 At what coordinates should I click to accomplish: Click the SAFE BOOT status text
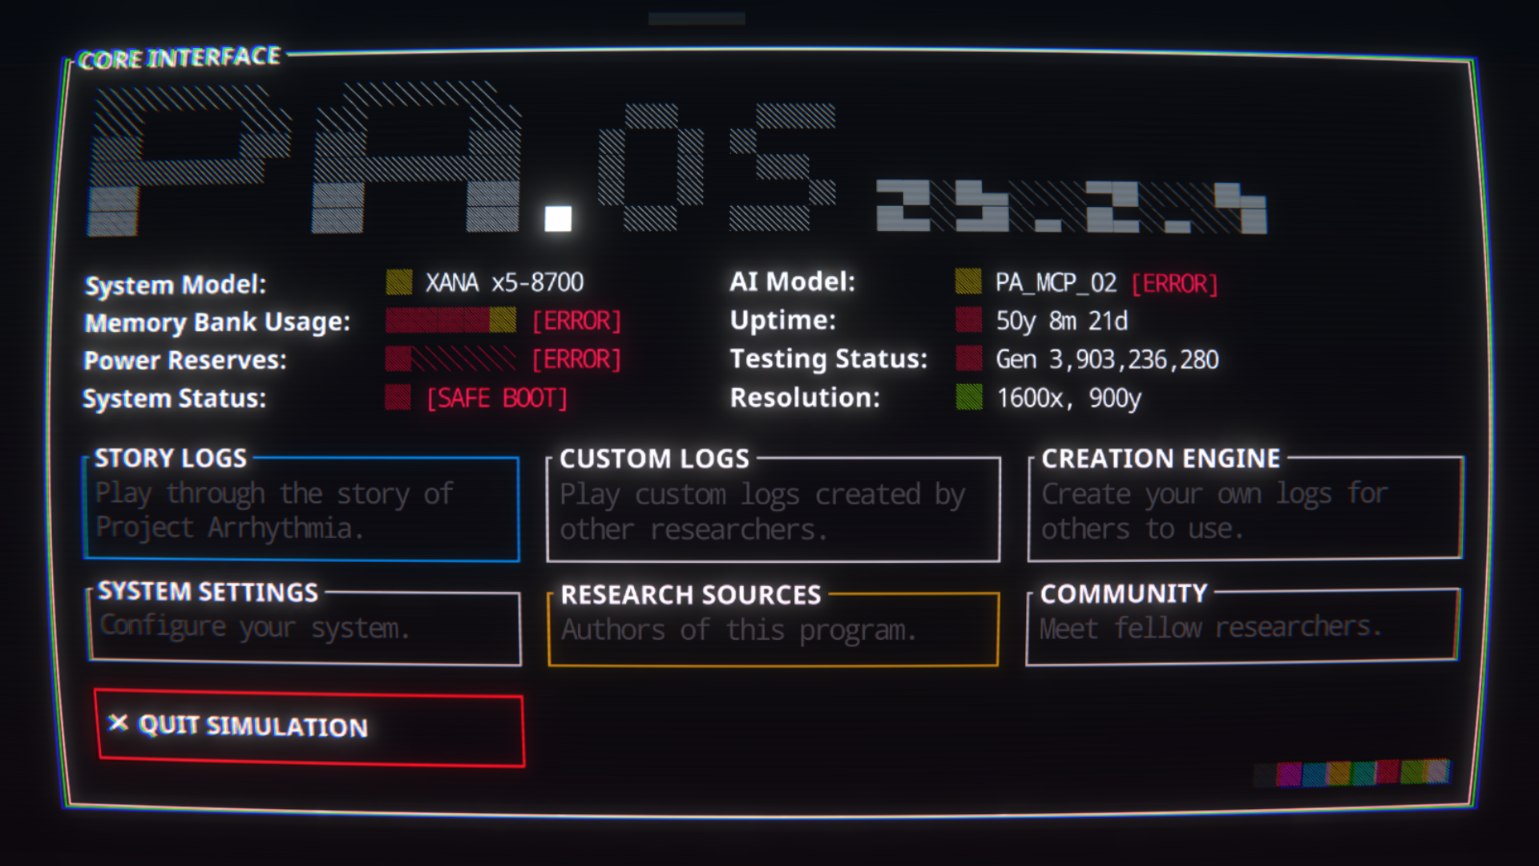pyautogui.click(x=496, y=399)
